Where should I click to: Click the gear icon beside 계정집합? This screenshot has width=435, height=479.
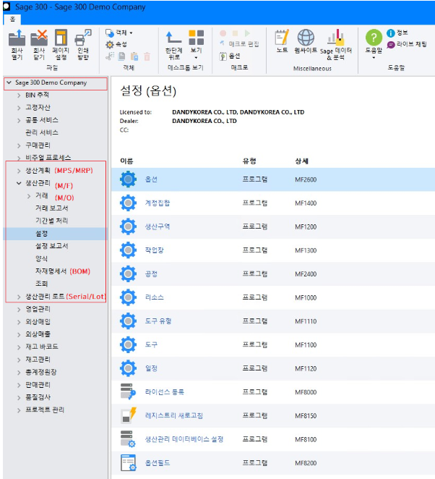(x=128, y=203)
